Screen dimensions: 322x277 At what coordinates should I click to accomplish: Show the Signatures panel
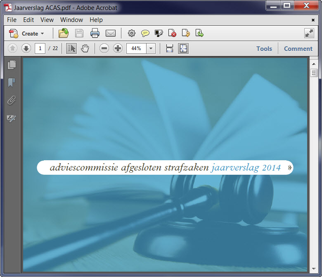12,118
